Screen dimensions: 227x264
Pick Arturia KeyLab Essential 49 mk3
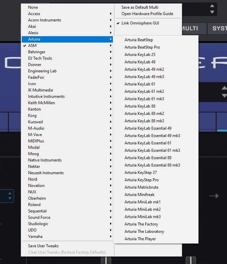click(x=156, y=136)
